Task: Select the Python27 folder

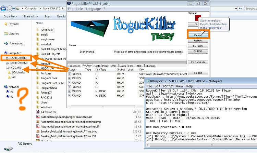Action: tap(46, 93)
